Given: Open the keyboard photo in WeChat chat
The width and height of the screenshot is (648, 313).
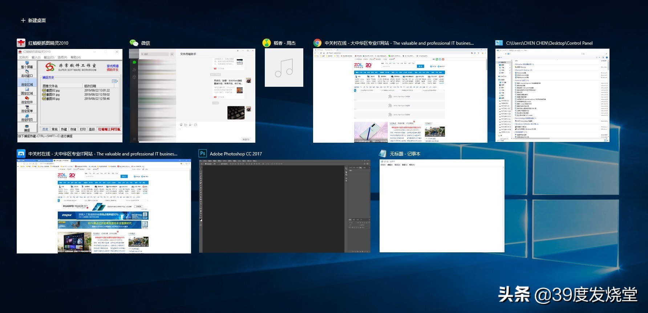Looking at the screenshot, I should point(236,113).
